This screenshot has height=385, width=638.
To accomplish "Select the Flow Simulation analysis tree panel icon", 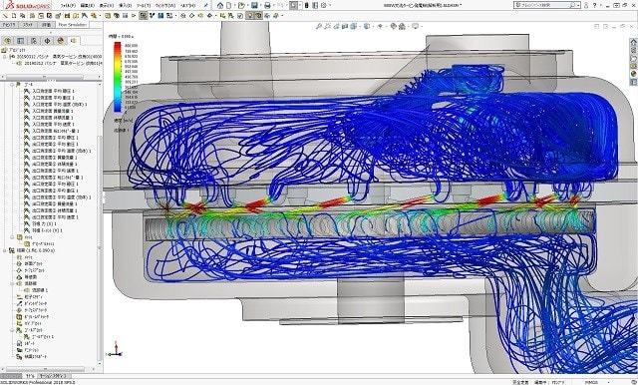I will coord(74,41).
